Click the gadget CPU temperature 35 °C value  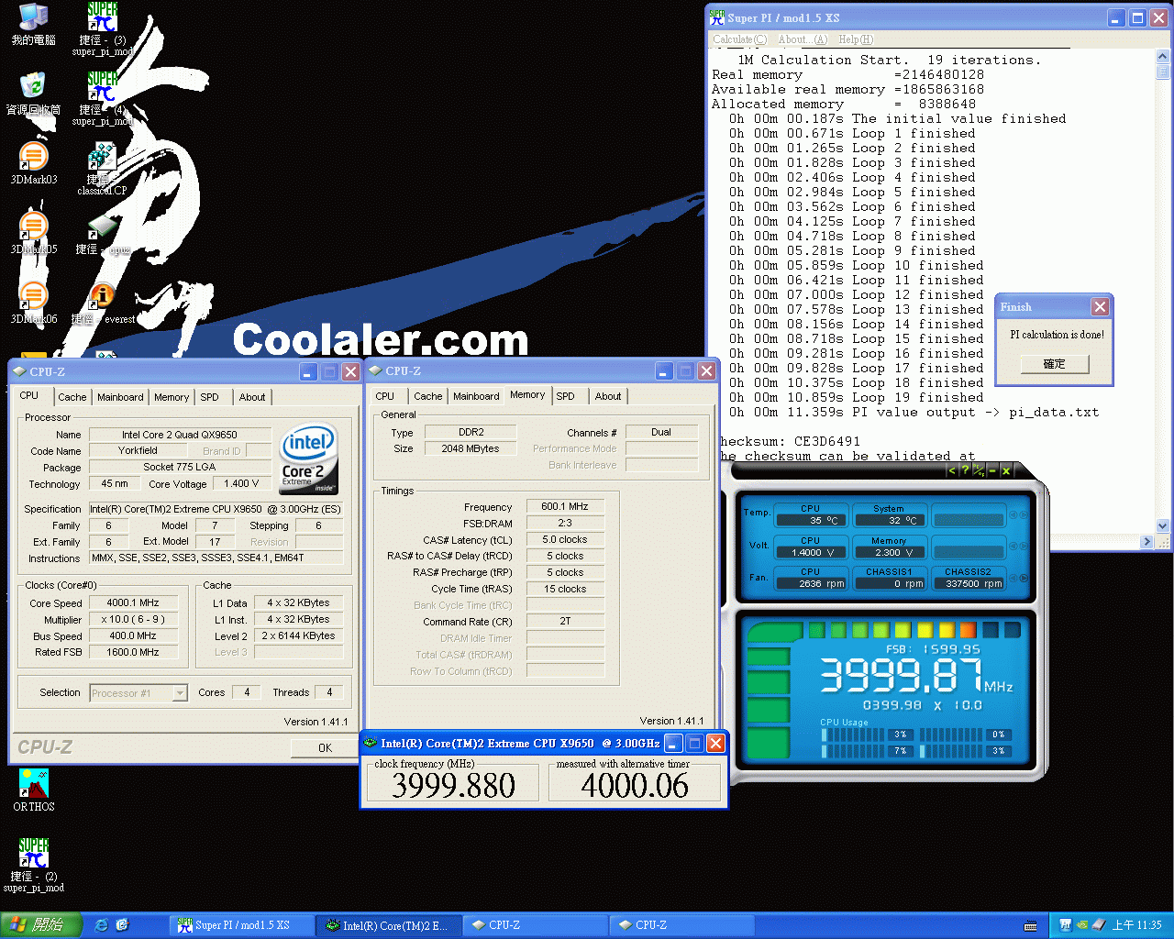811,520
